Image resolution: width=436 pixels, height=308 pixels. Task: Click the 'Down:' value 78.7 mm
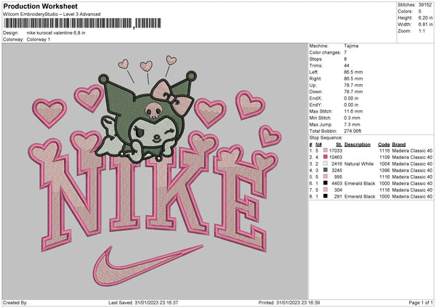(x=353, y=92)
